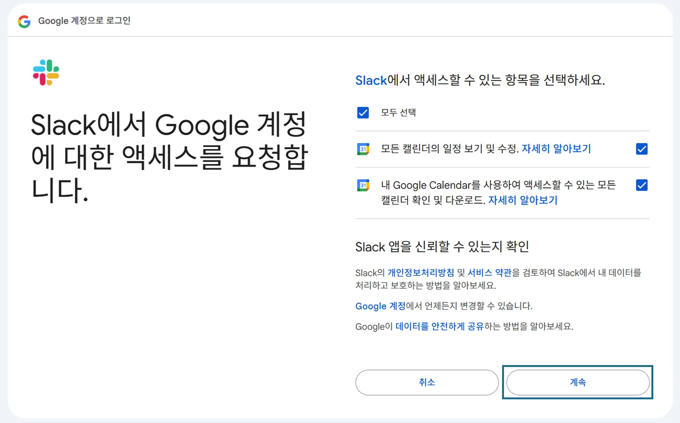This screenshot has width=680, height=423.
Task: Click the 모두 선택 label text
Action: point(398,113)
